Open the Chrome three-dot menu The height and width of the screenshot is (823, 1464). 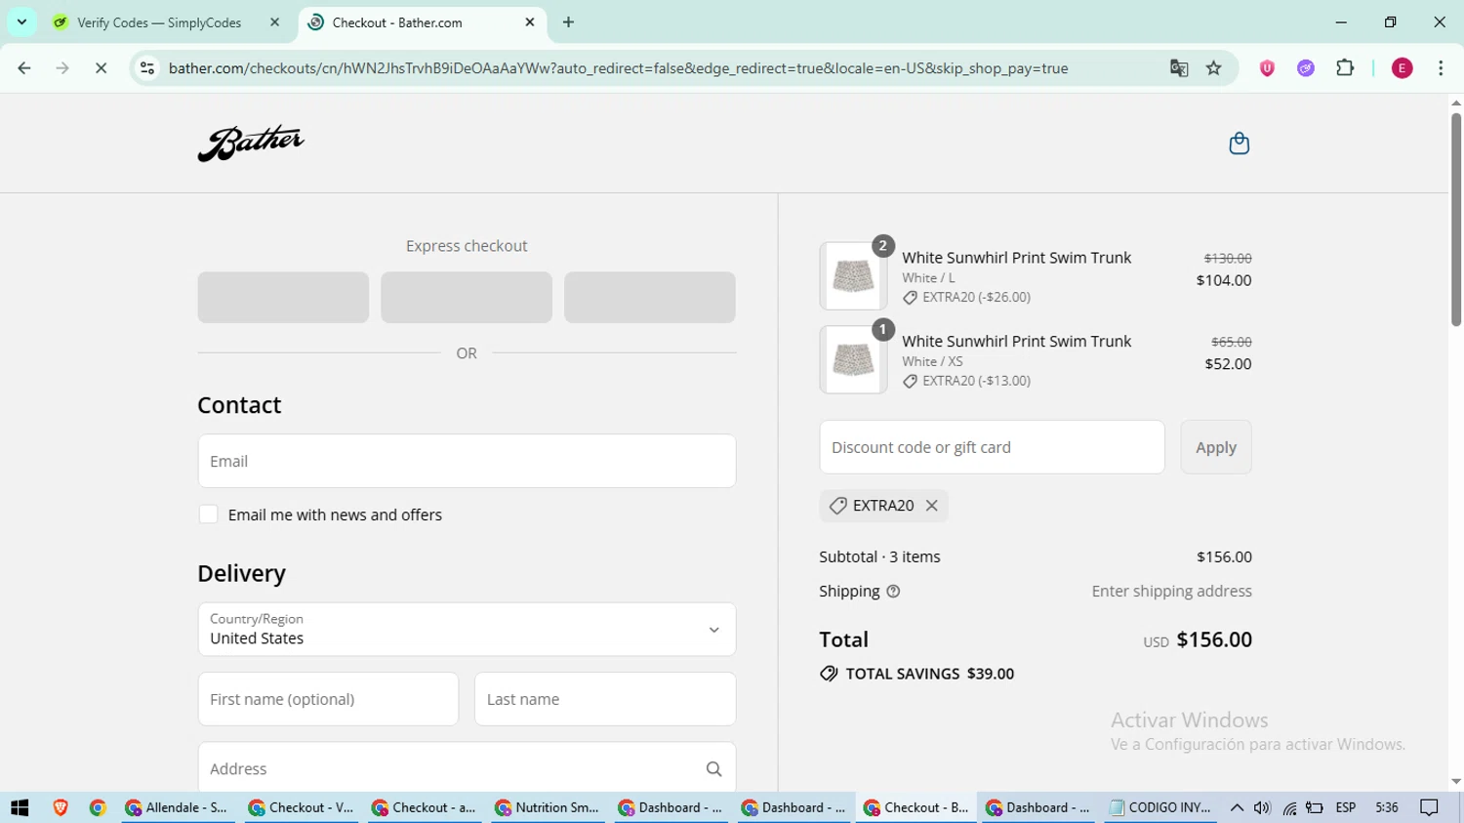point(1441,68)
